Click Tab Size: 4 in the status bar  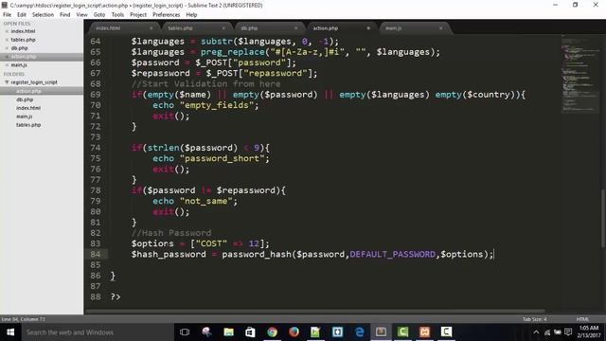[534, 319]
